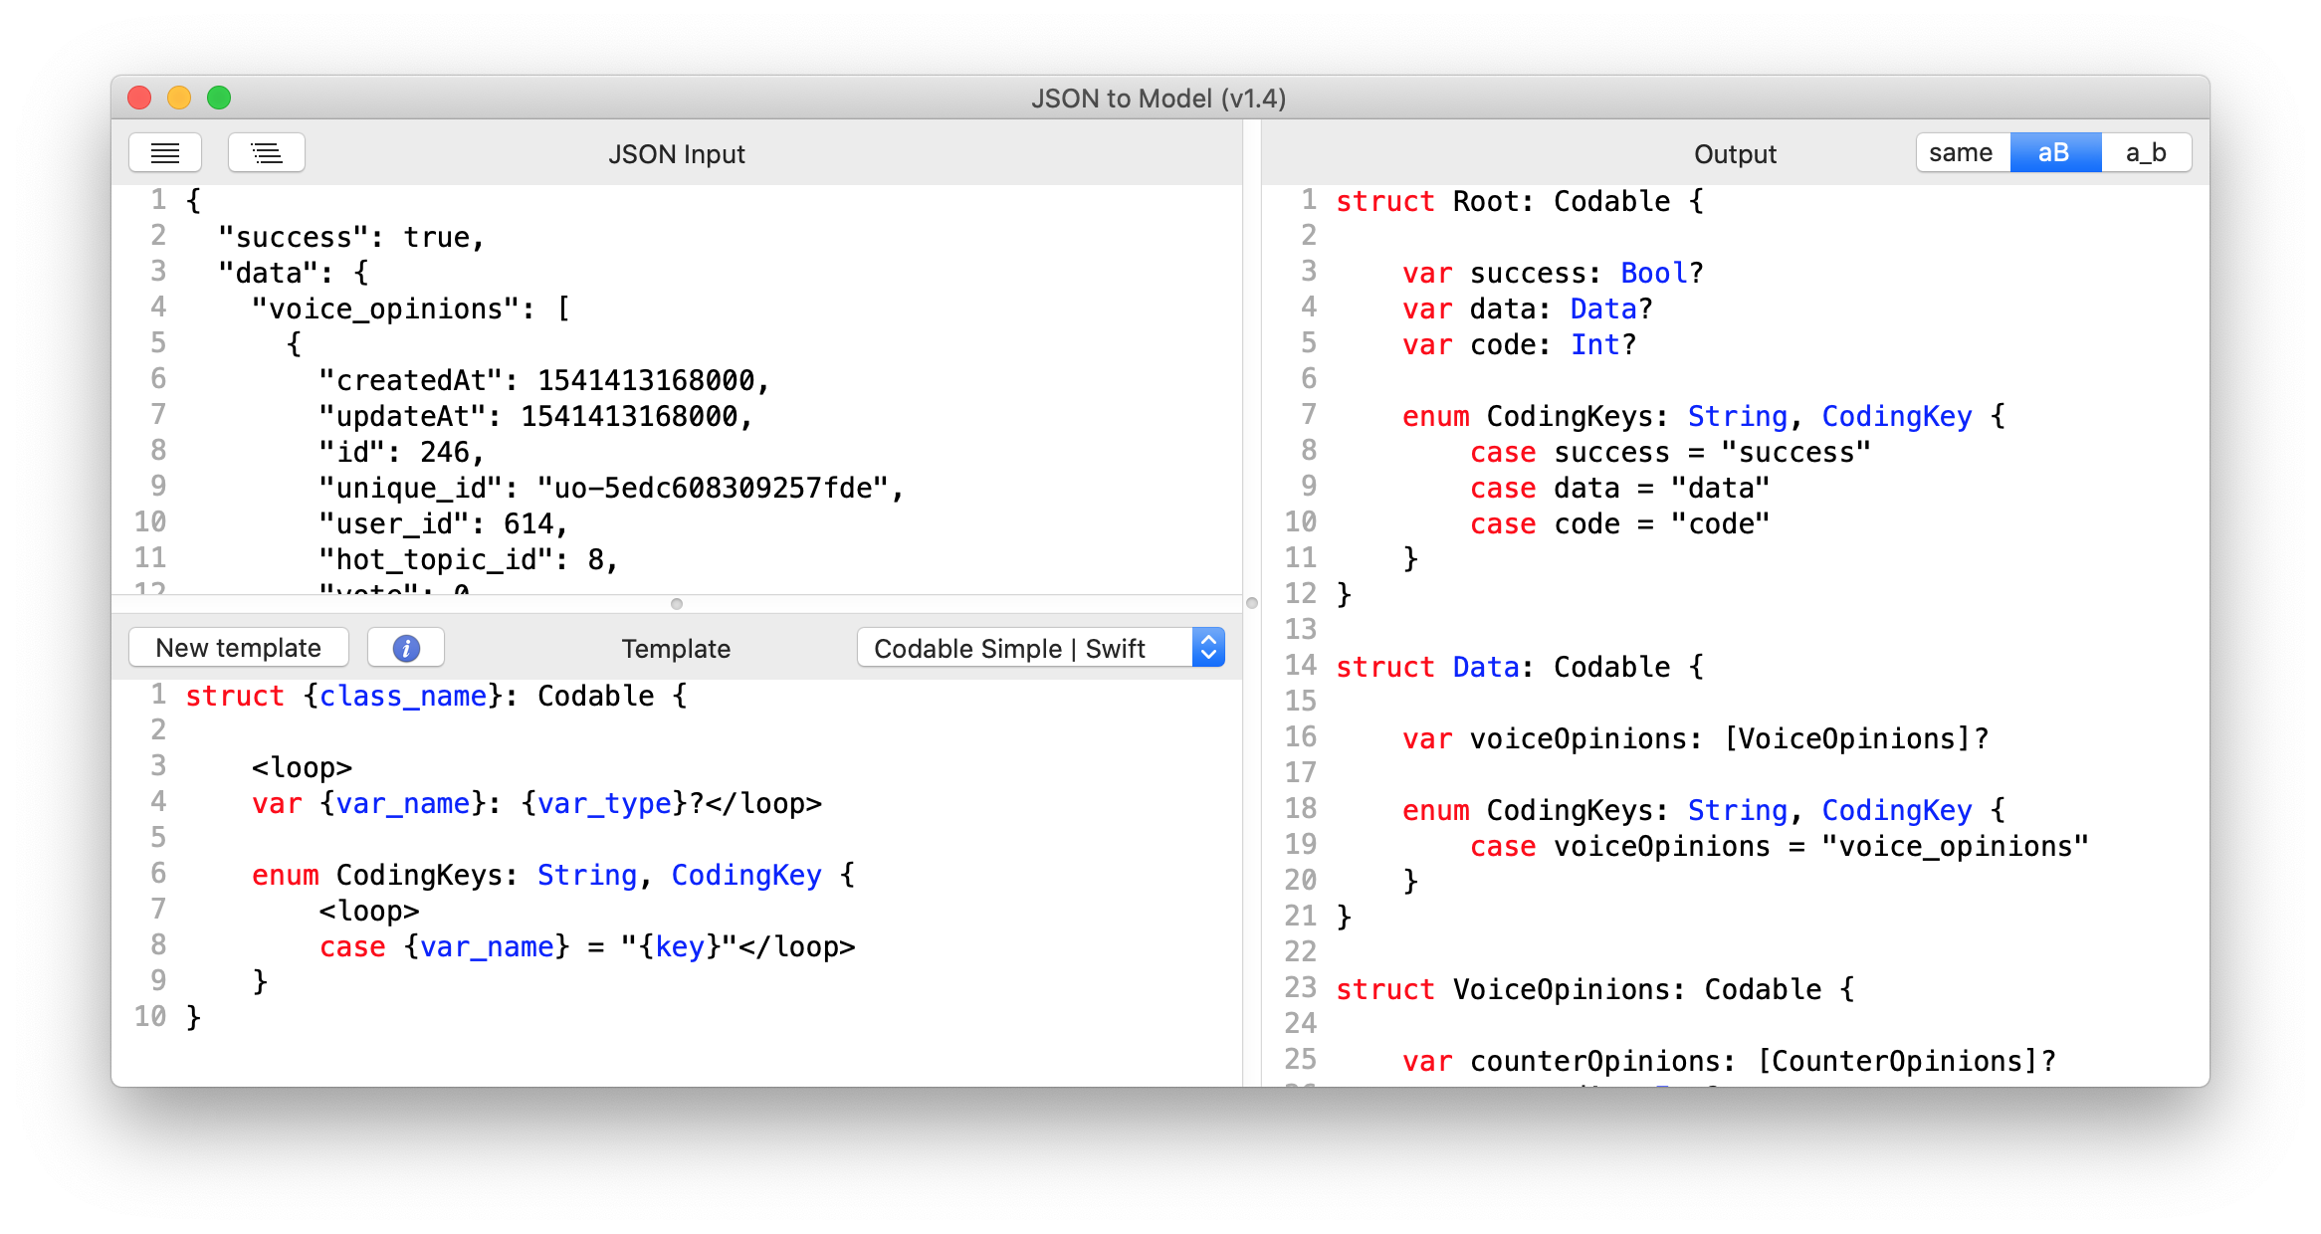Click the JSON to Model window title bar
The width and height of the screenshot is (2321, 1234).
coord(1160,98)
